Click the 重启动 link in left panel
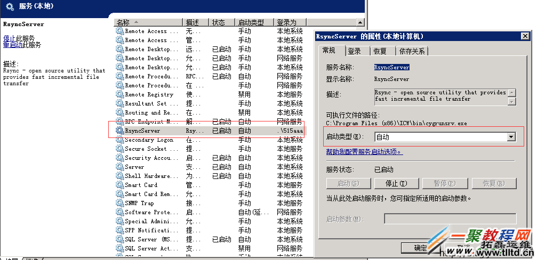 point(13,45)
